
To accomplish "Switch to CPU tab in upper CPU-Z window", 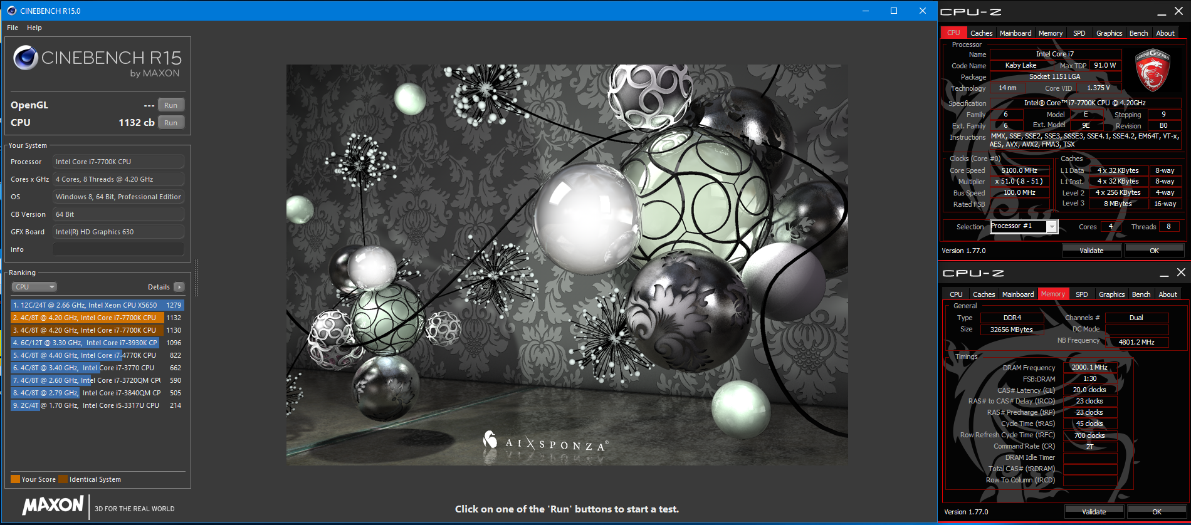I will 953,33.
